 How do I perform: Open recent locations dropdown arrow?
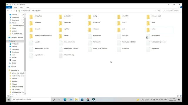tap(14, 11)
